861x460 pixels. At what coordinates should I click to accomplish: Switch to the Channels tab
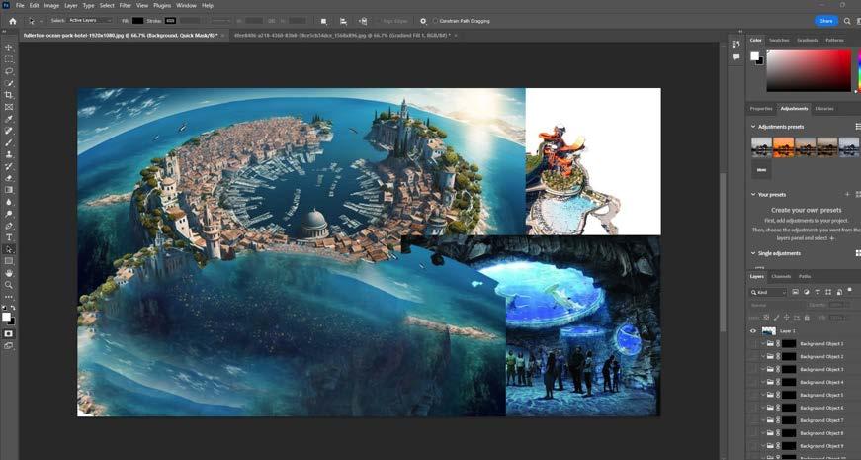coord(781,276)
